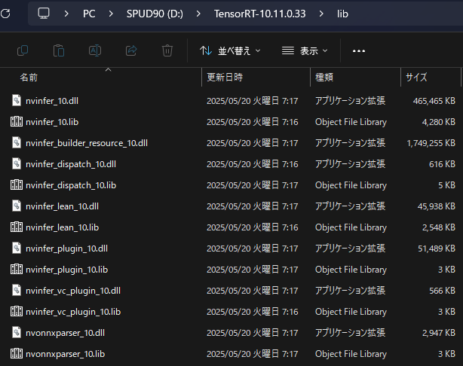Click the nvinfer_10.lib library icon
The width and height of the screenshot is (463, 366).
click(x=17, y=121)
